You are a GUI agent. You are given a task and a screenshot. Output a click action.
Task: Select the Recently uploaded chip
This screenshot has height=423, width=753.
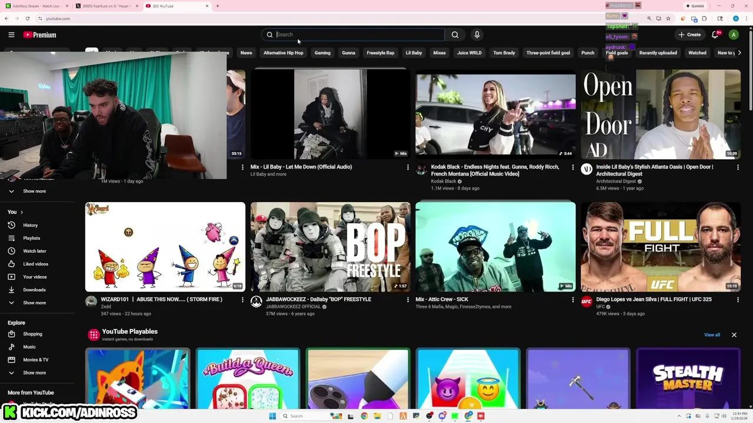(x=658, y=53)
